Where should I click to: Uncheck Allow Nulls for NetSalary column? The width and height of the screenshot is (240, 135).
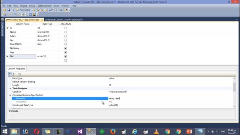pos(66,48)
